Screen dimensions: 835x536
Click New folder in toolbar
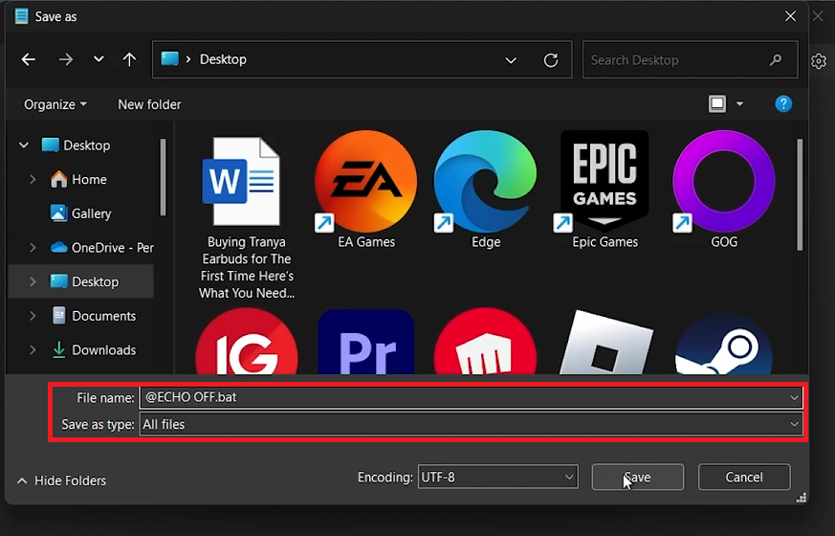(149, 104)
